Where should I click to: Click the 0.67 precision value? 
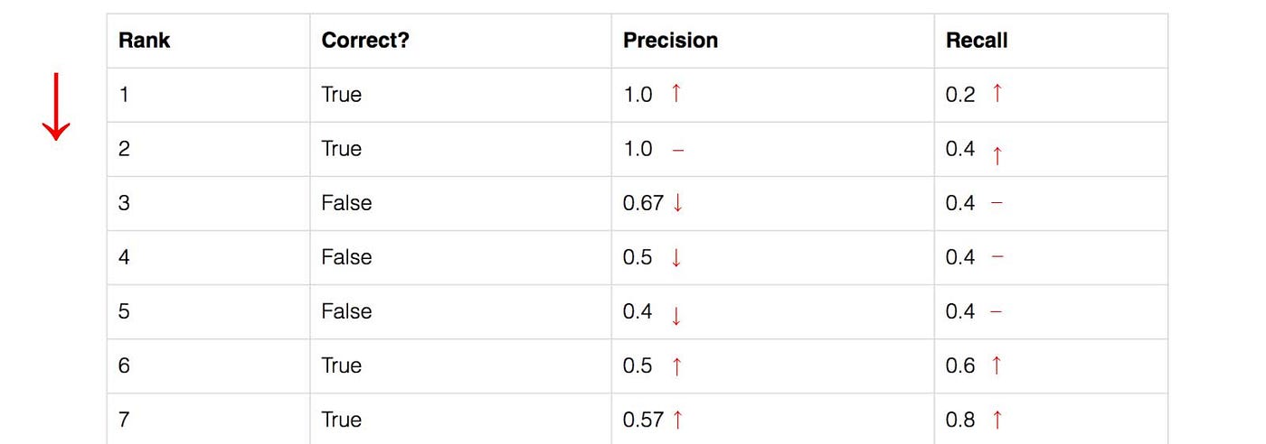644,203
